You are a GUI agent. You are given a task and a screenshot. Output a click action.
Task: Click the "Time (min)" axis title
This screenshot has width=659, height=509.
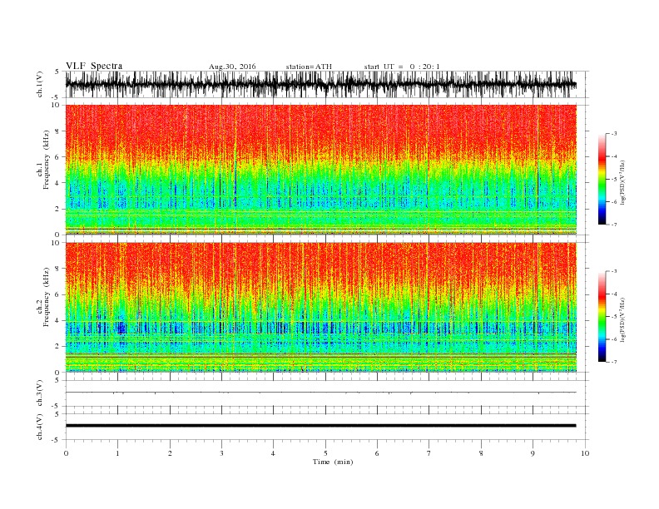(333, 462)
